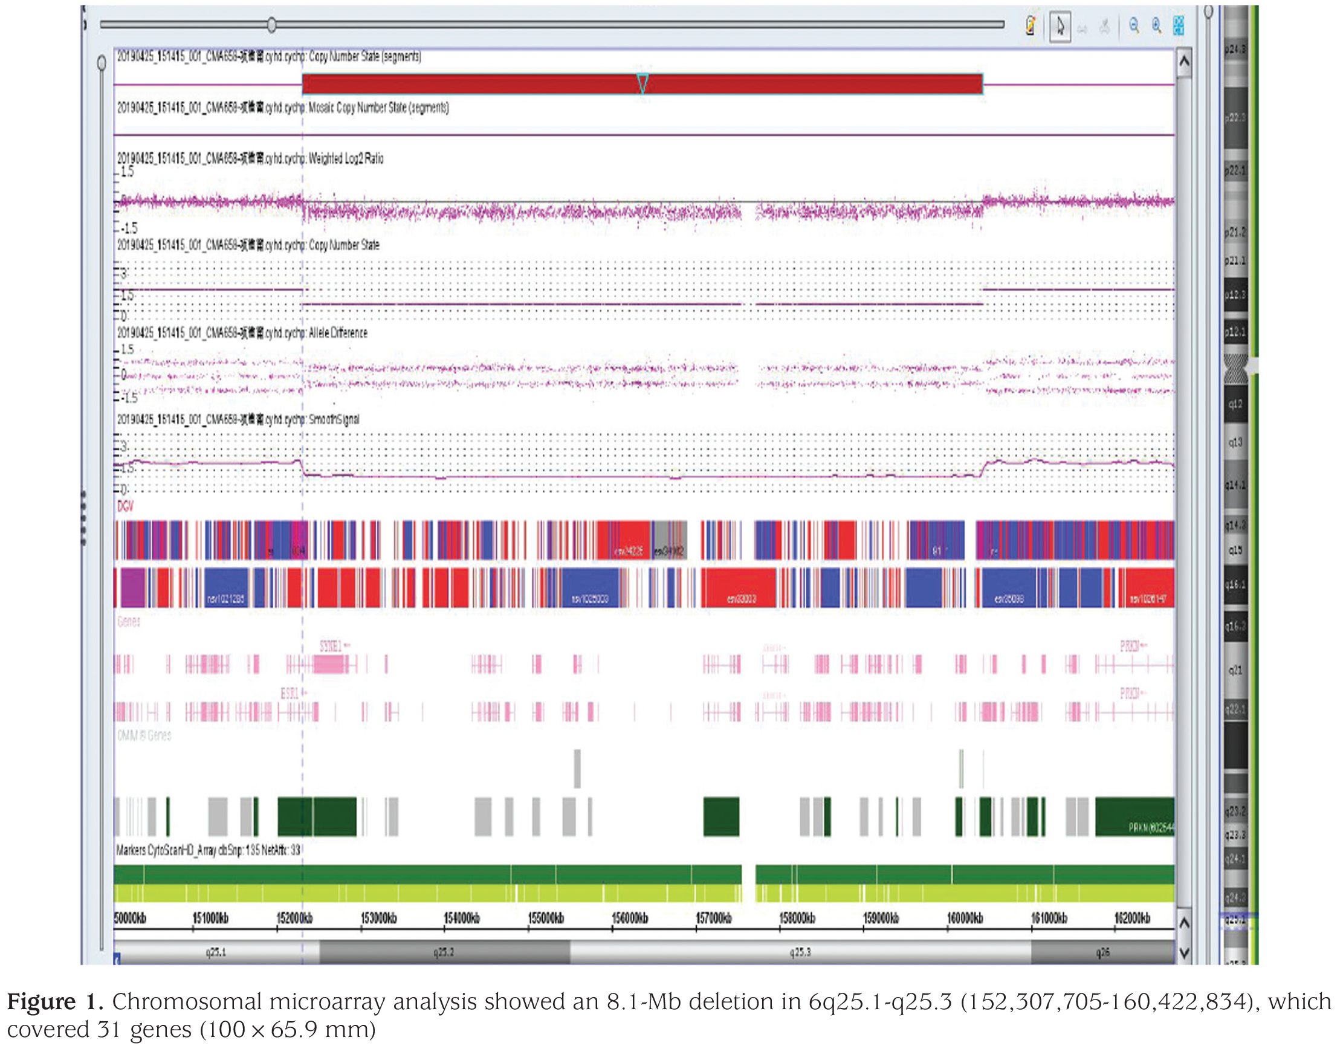The image size is (1343, 1046).
Task: Click the q21 band on the ideogram
Action: click(1235, 670)
